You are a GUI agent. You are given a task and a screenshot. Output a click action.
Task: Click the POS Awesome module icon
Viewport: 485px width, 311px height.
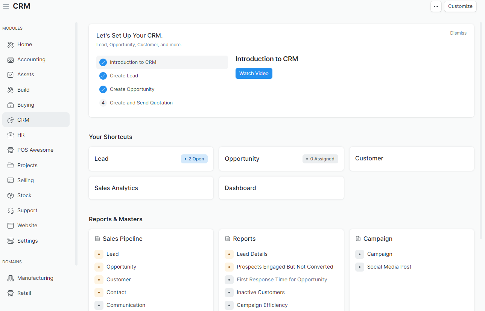[10, 150]
